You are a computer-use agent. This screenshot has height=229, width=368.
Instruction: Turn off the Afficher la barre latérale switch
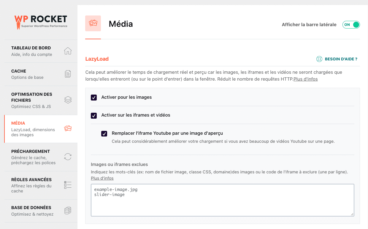click(x=351, y=25)
